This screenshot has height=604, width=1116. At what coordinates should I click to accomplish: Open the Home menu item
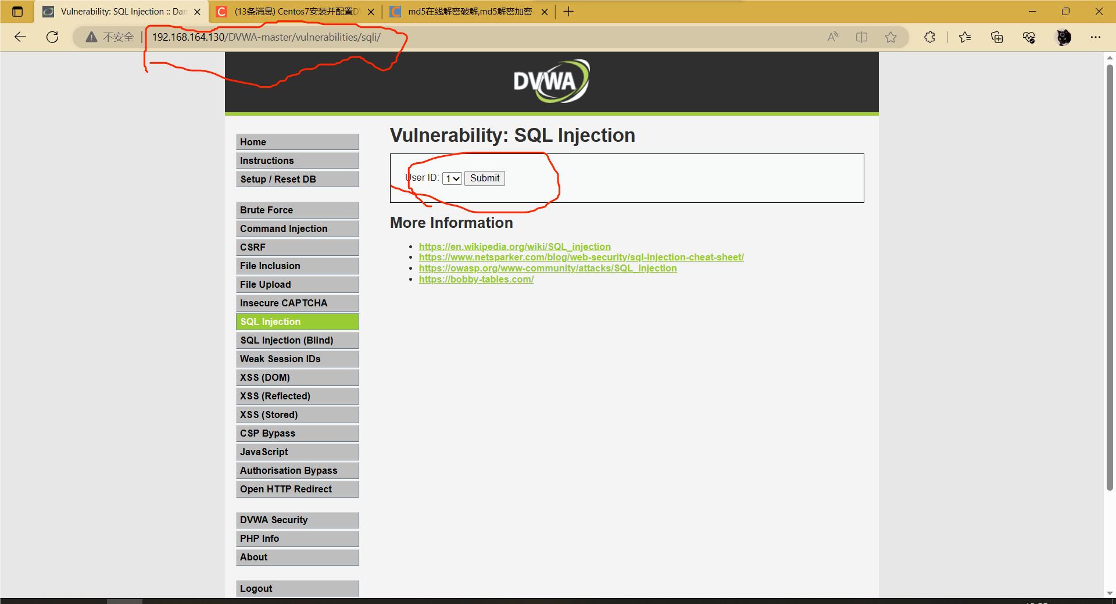[298, 142]
